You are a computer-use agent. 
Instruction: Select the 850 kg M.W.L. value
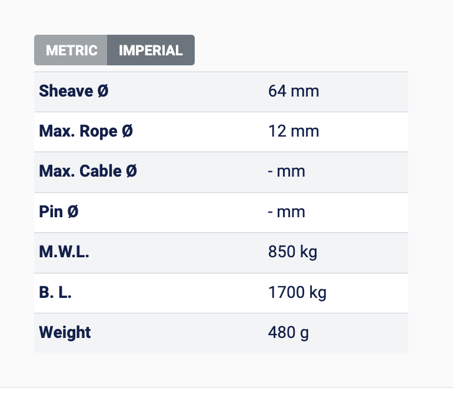292,252
